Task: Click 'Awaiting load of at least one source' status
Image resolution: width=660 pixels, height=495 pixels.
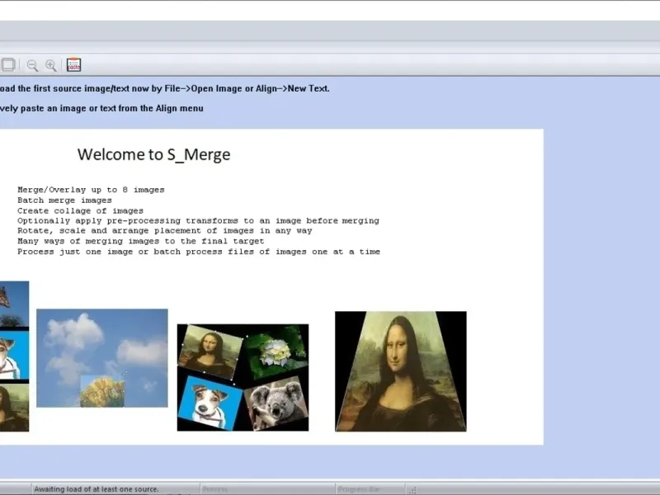Action: click(97, 489)
